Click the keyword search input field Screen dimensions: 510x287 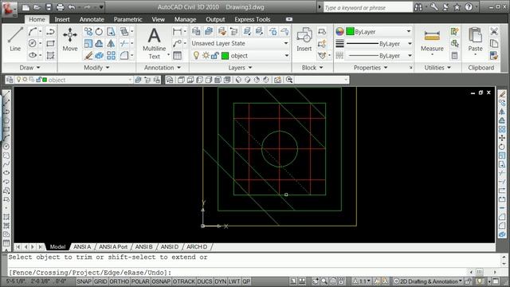(x=367, y=7)
